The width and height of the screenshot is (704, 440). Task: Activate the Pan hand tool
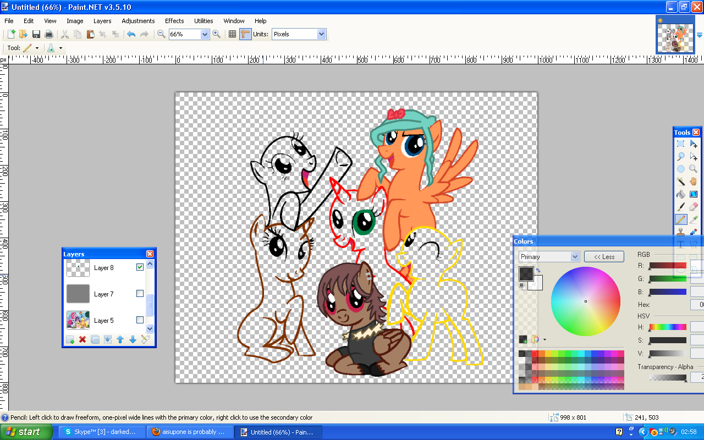coord(694,182)
